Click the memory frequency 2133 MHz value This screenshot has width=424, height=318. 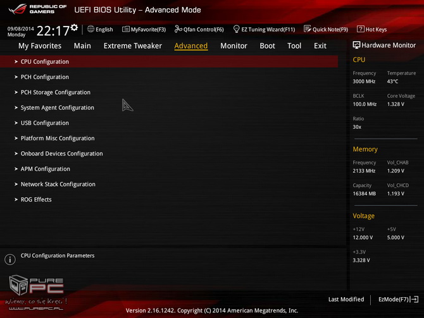point(364,171)
